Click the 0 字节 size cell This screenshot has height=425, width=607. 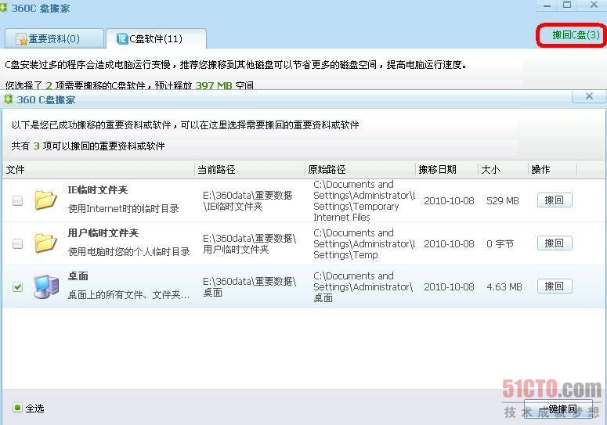click(500, 244)
